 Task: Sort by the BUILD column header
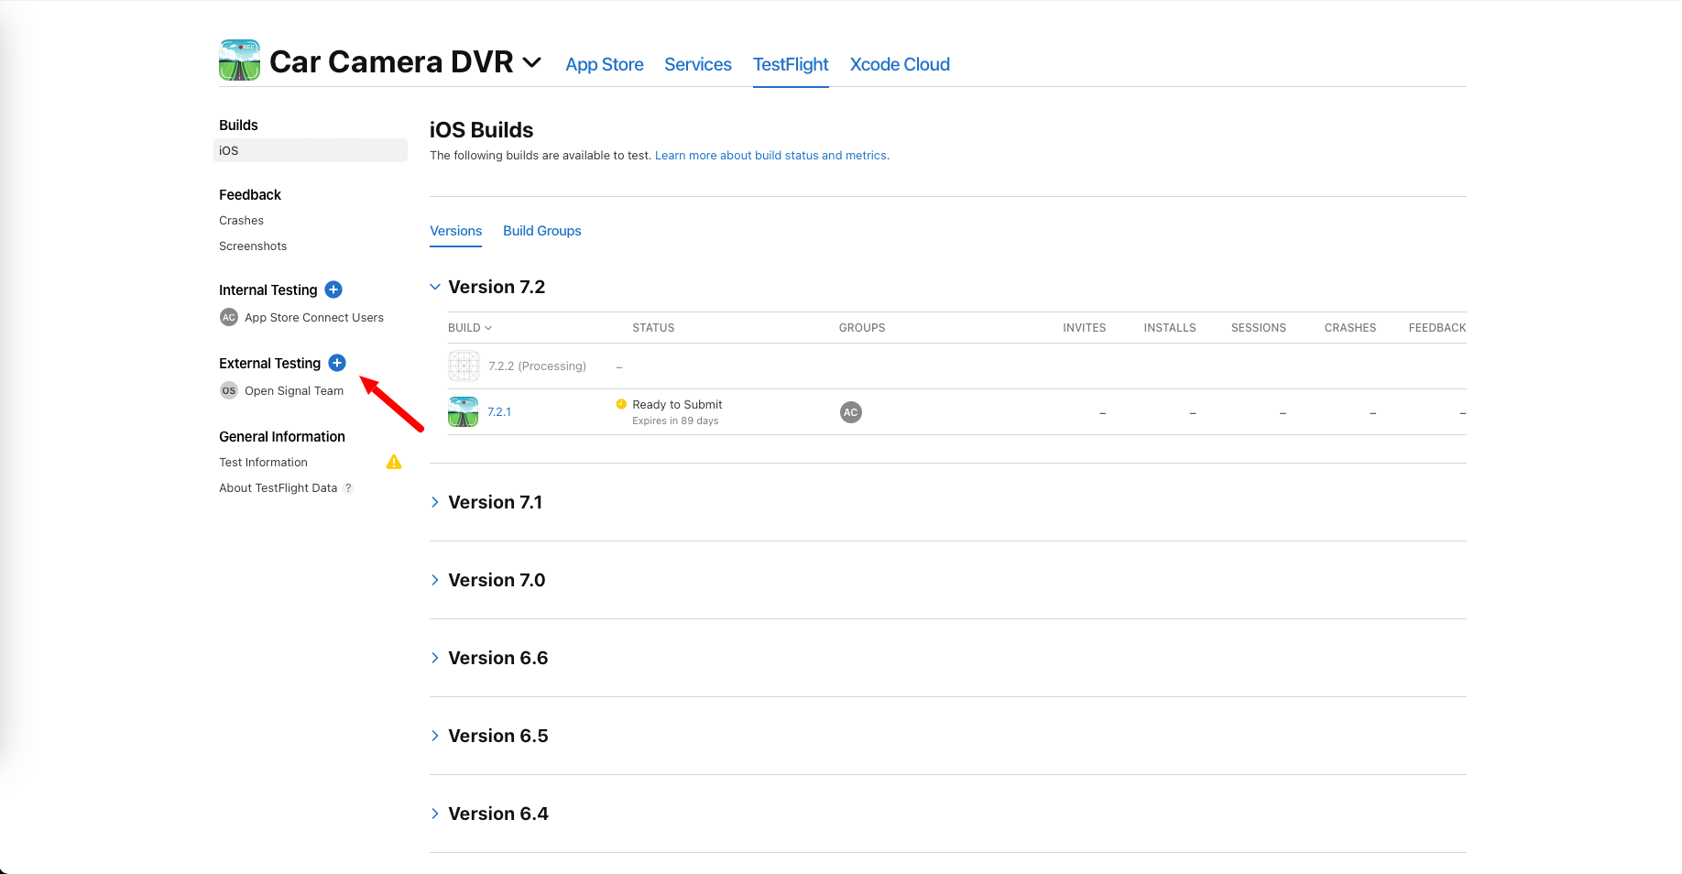(470, 328)
